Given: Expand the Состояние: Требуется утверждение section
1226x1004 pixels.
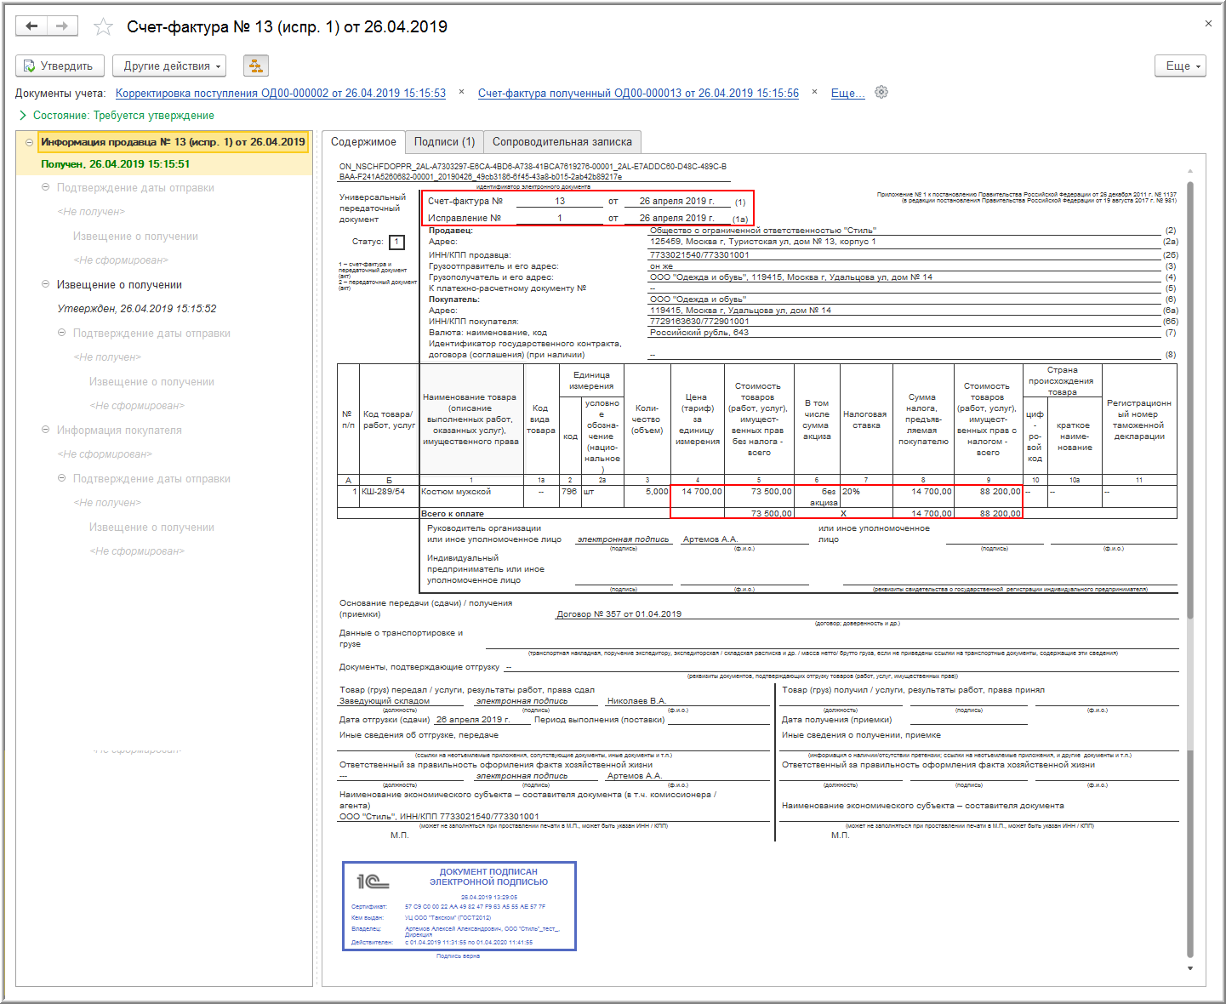Looking at the screenshot, I should [23, 116].
